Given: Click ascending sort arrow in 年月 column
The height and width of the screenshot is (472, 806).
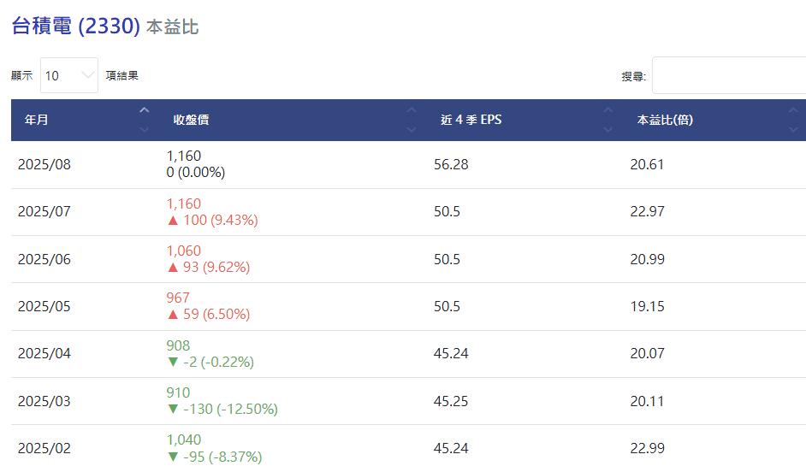Looking at the screenshot, I should click(144, 110).
